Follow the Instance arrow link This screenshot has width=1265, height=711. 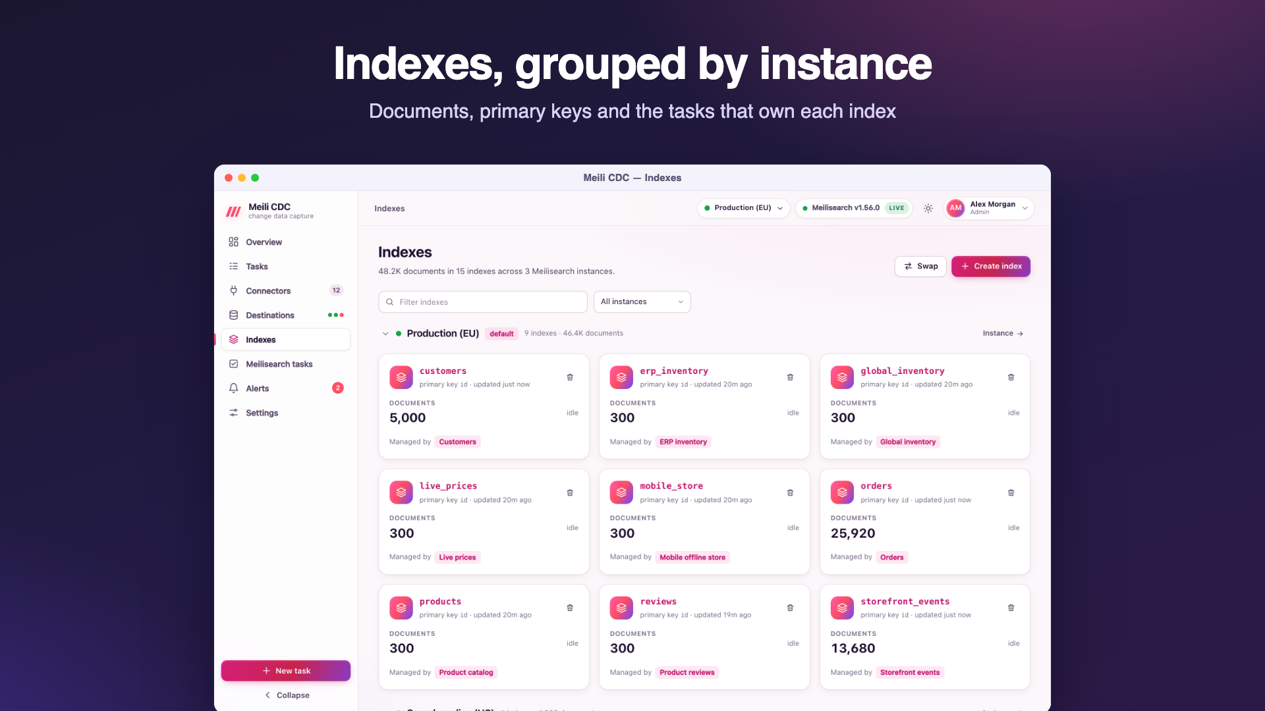[x=1003, y=333]
